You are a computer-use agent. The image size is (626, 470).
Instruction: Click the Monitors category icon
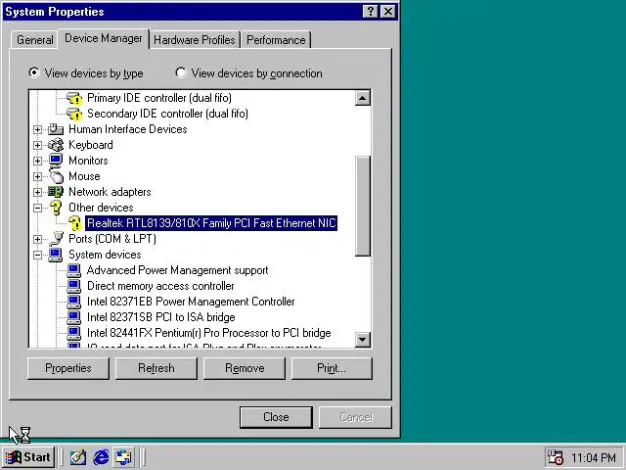tap(56, 161)
